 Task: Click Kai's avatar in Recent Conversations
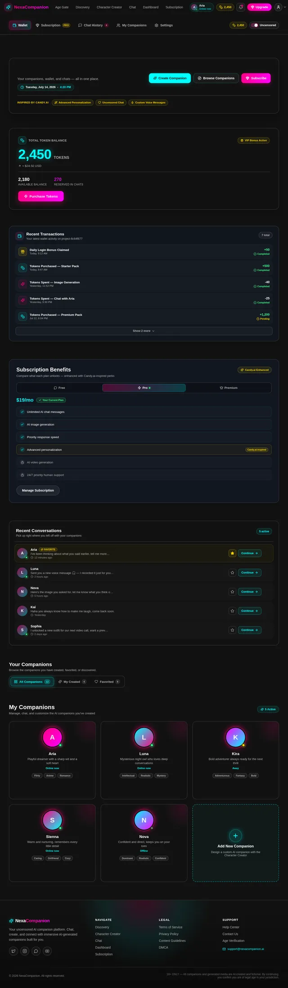click(22, 611)
